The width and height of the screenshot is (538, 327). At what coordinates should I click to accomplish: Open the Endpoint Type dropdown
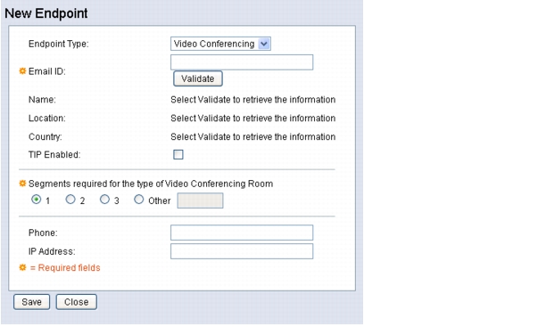click(x=220, y=44)
